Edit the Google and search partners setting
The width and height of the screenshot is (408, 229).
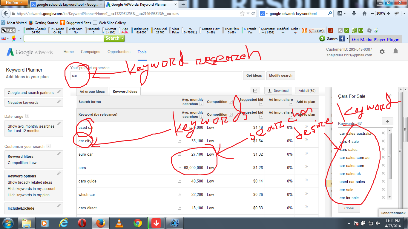click(59, 92)
